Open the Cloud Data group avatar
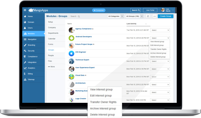The image size is (201, 118). pyautogui.click(x=71, y=77)
